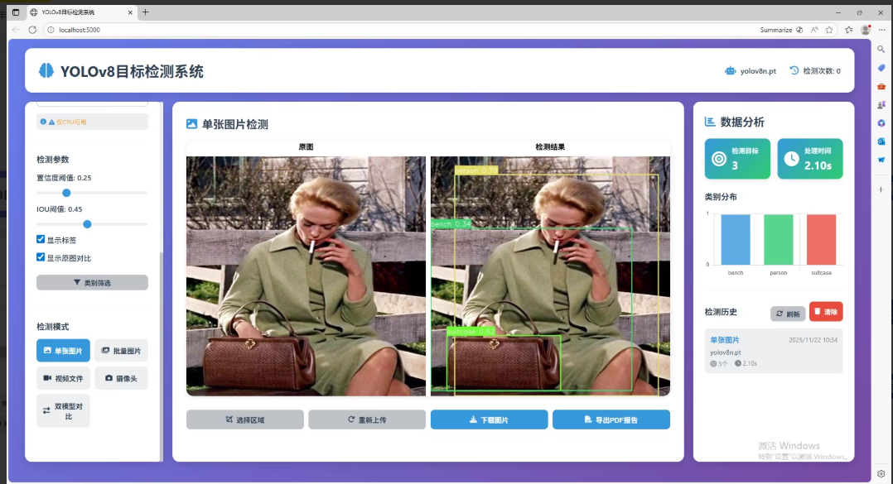Click the 下载图片 button

(x=490, y=419)
